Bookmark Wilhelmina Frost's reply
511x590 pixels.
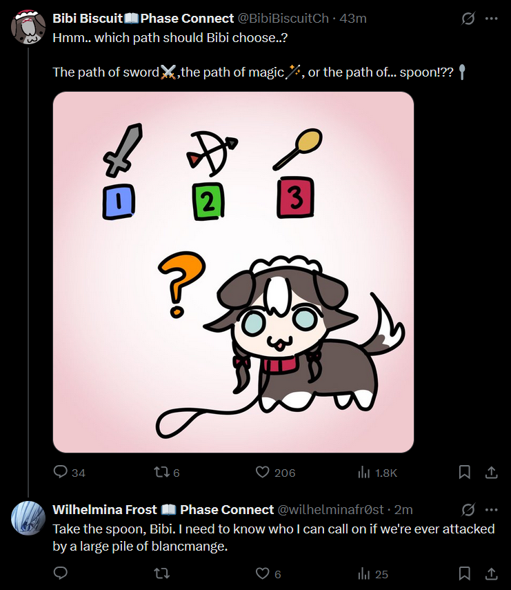click(464, 573)
